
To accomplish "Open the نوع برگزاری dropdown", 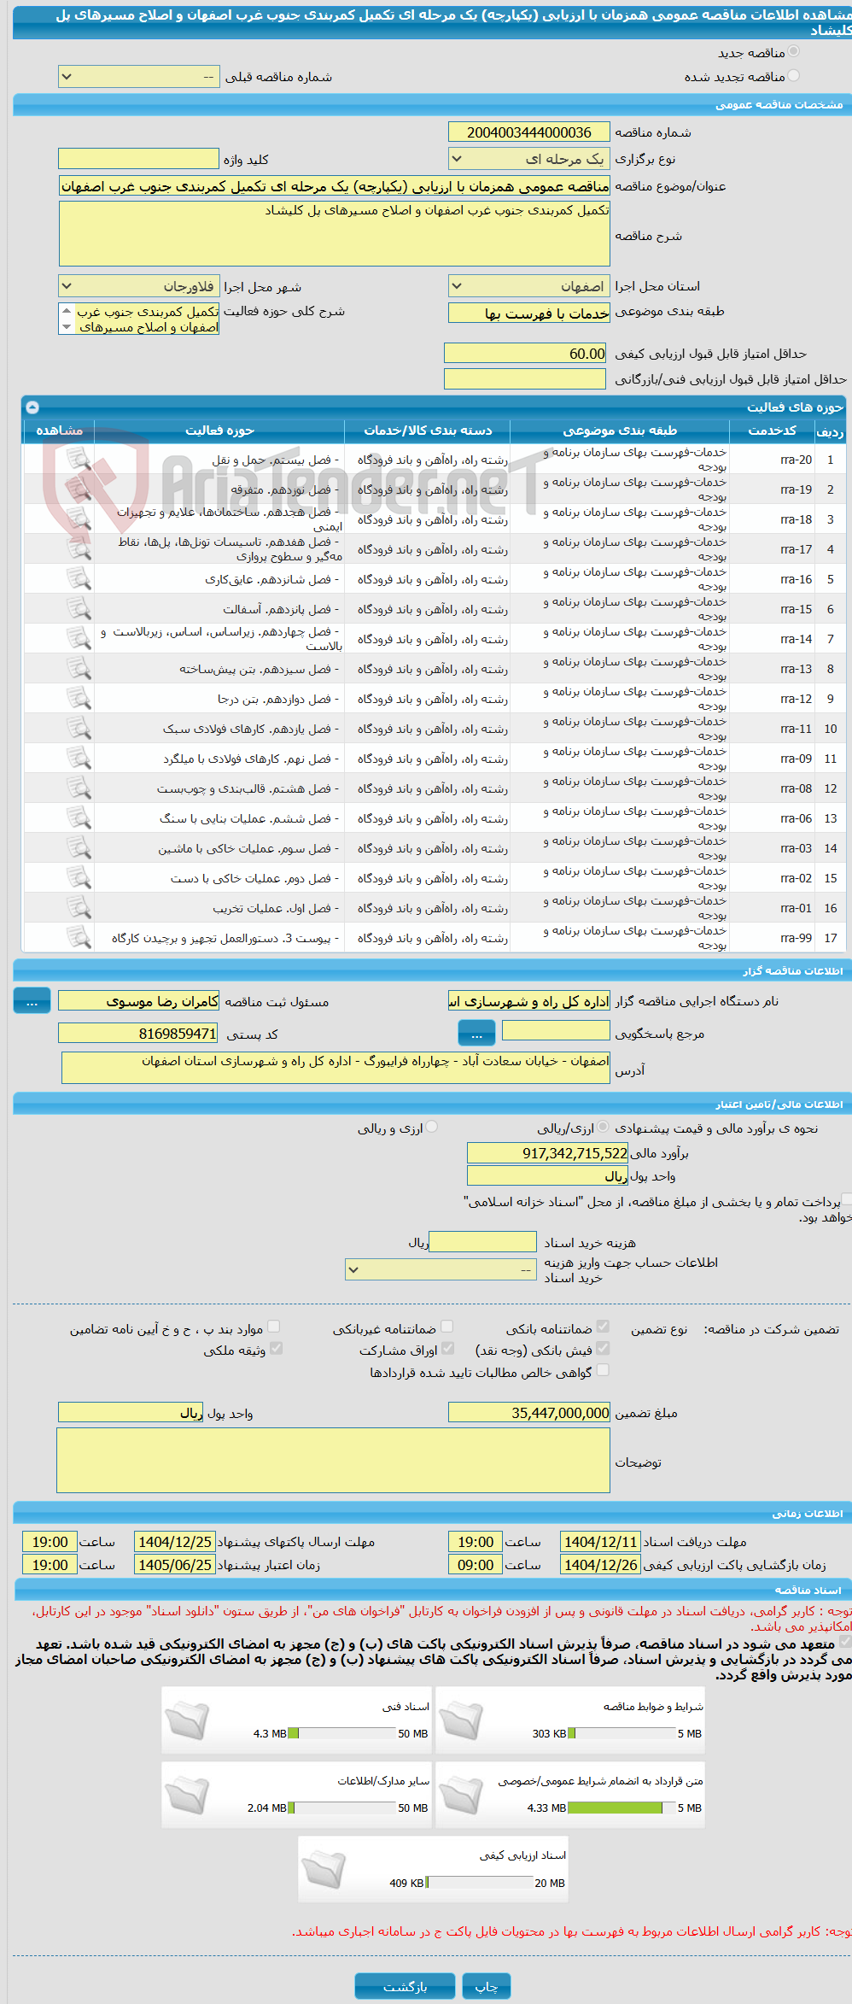I will 529,159.
